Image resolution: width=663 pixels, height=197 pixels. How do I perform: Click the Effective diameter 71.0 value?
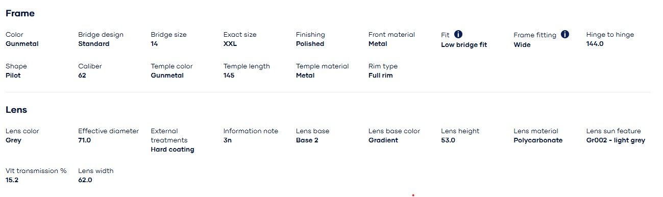coord(85,140)
